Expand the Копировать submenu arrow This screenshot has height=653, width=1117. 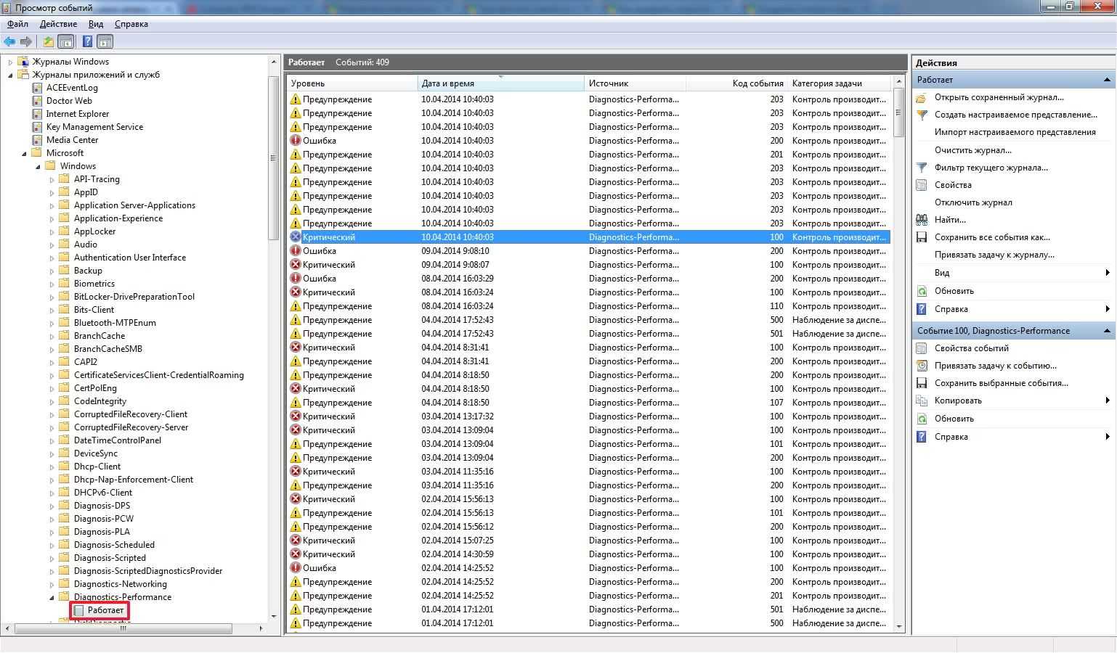[1107, 401]
